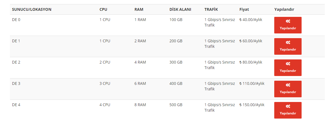Select the DE 4 server name cell

(16, 105)
